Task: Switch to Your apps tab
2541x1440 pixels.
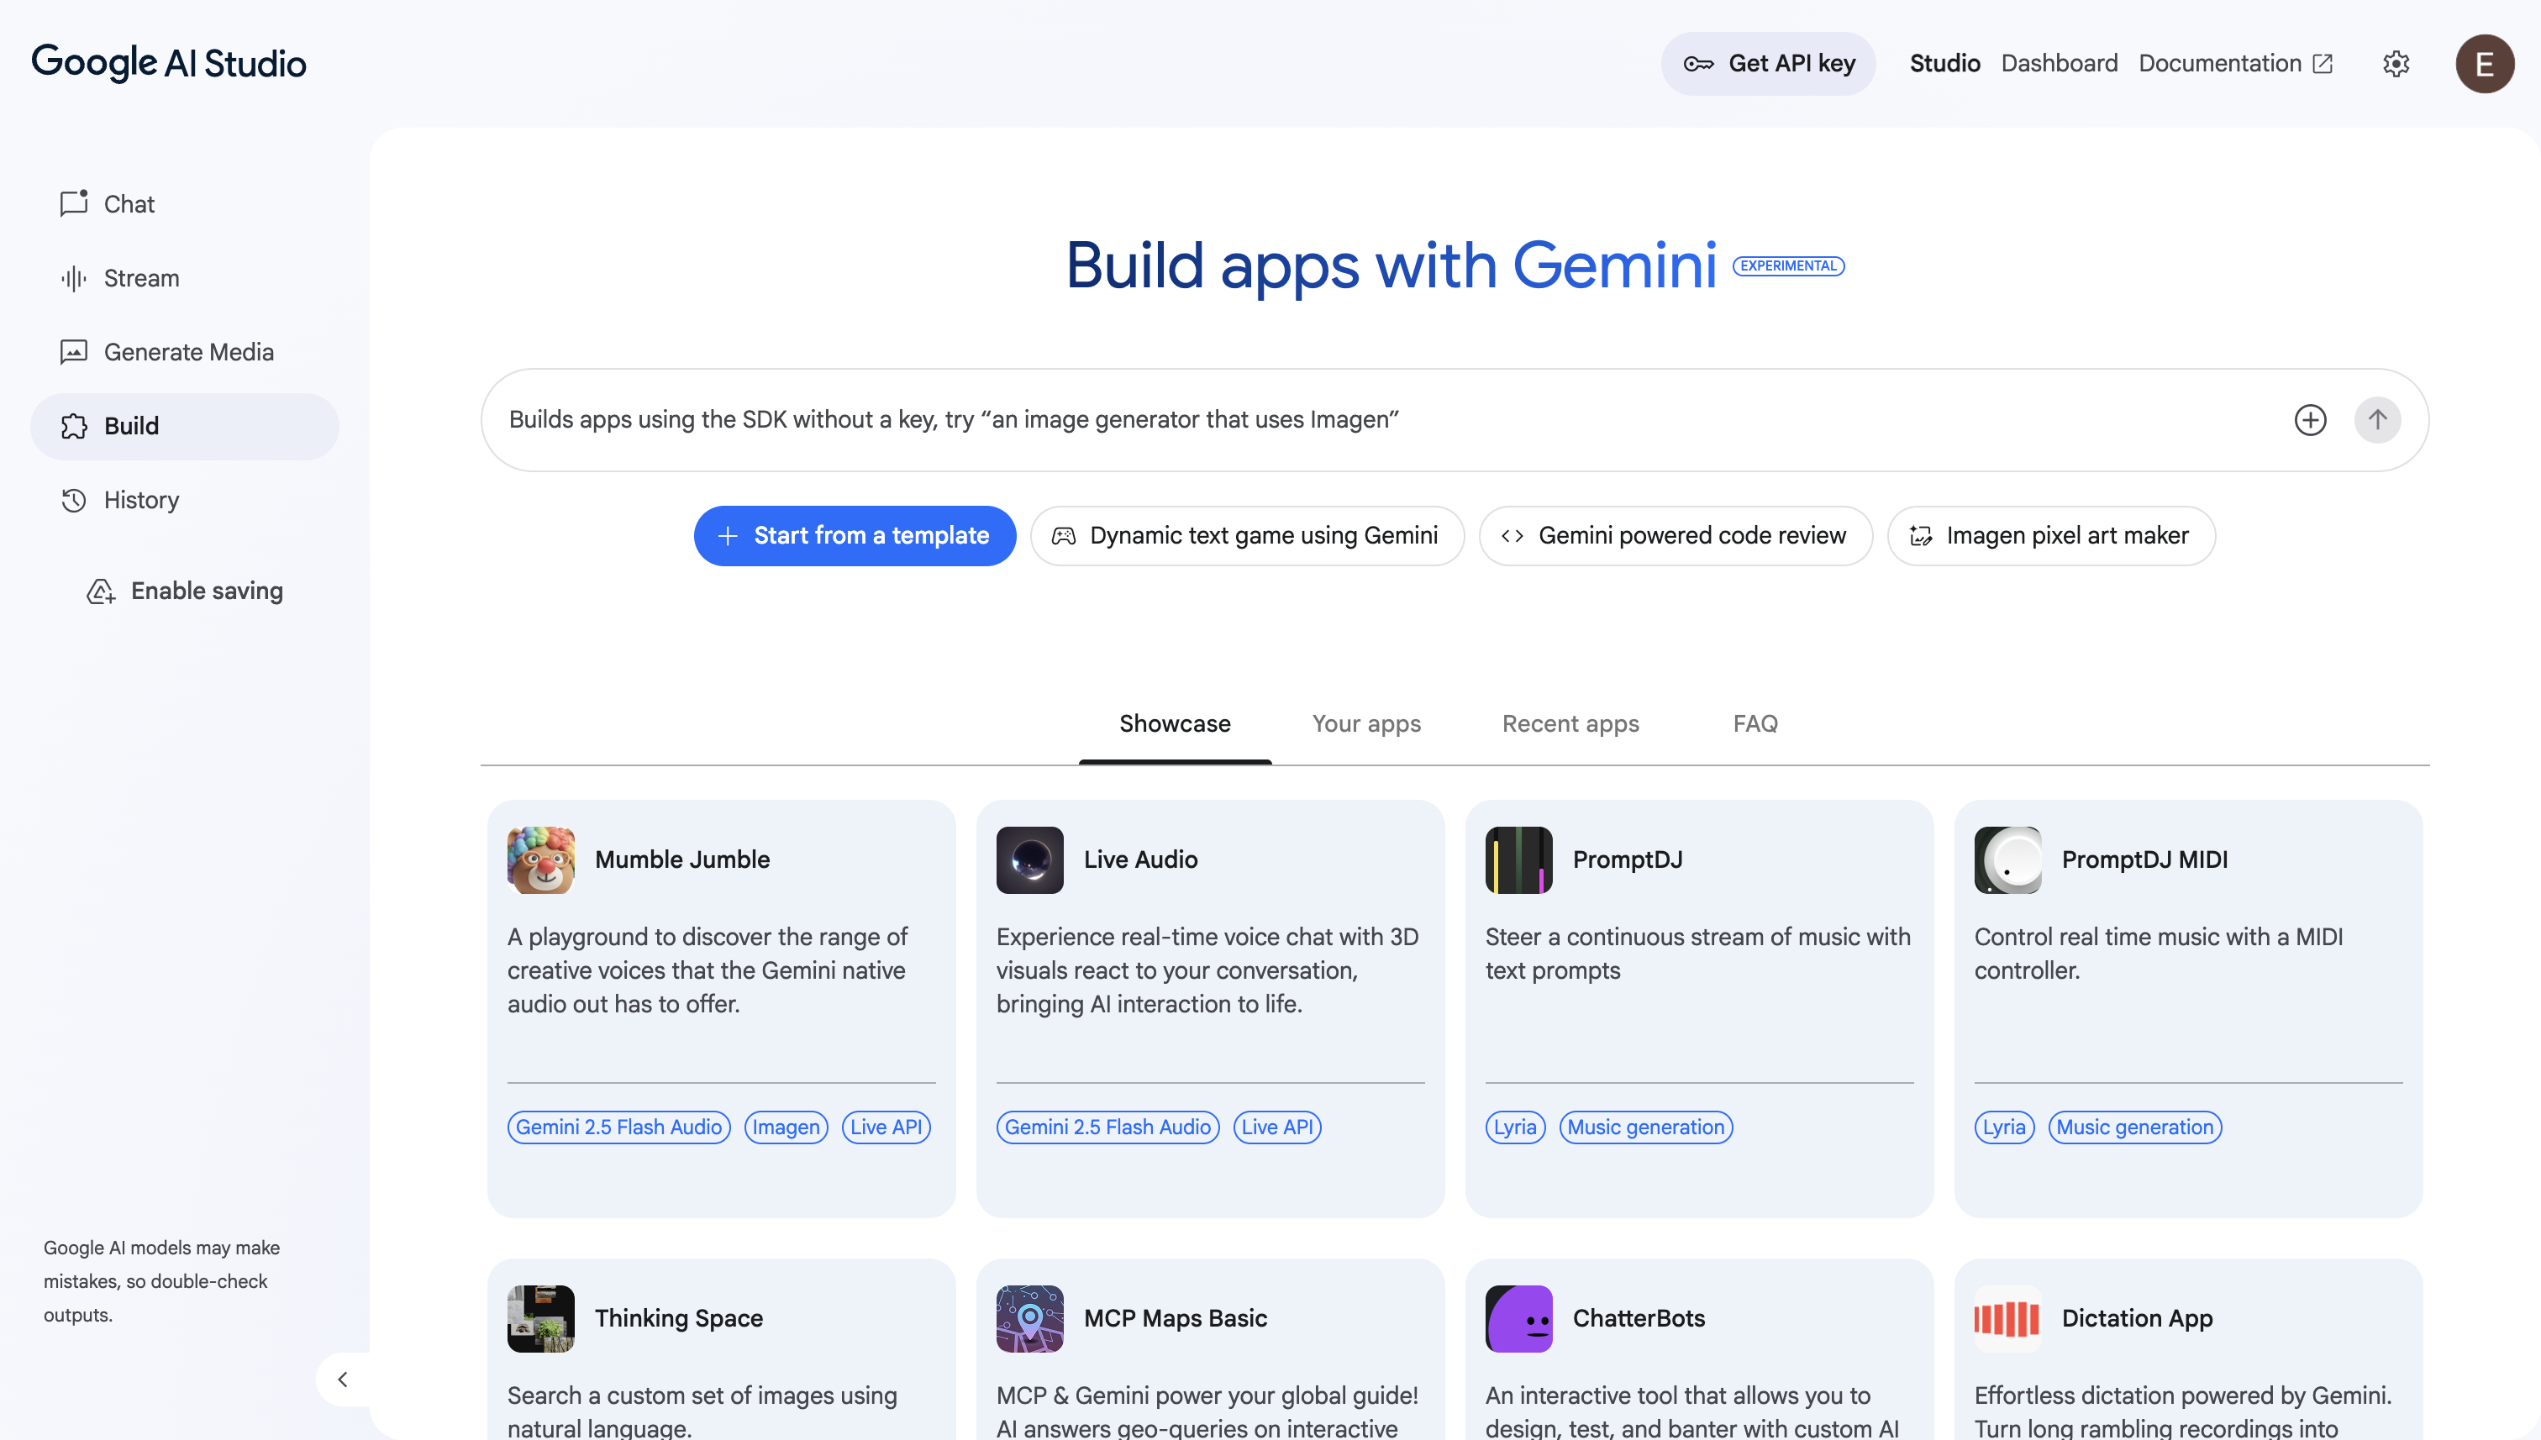Action: click(1366, 724)
